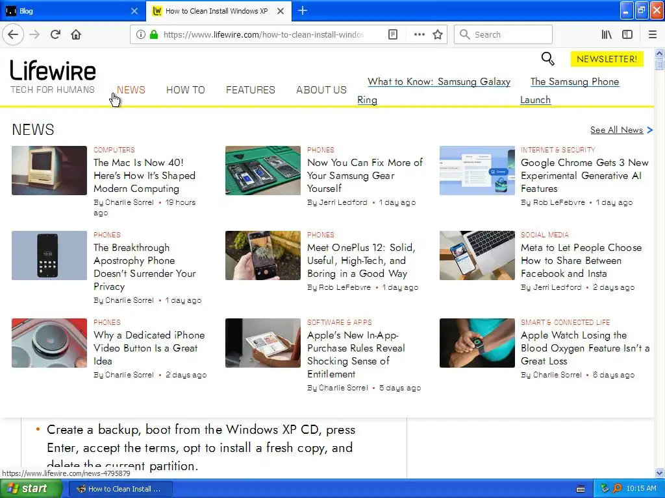
Task: Click in the address bar URL field
Action: click(263, 34)
